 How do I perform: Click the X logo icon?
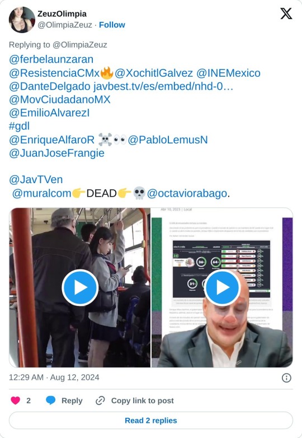click(x=286, y=13)
